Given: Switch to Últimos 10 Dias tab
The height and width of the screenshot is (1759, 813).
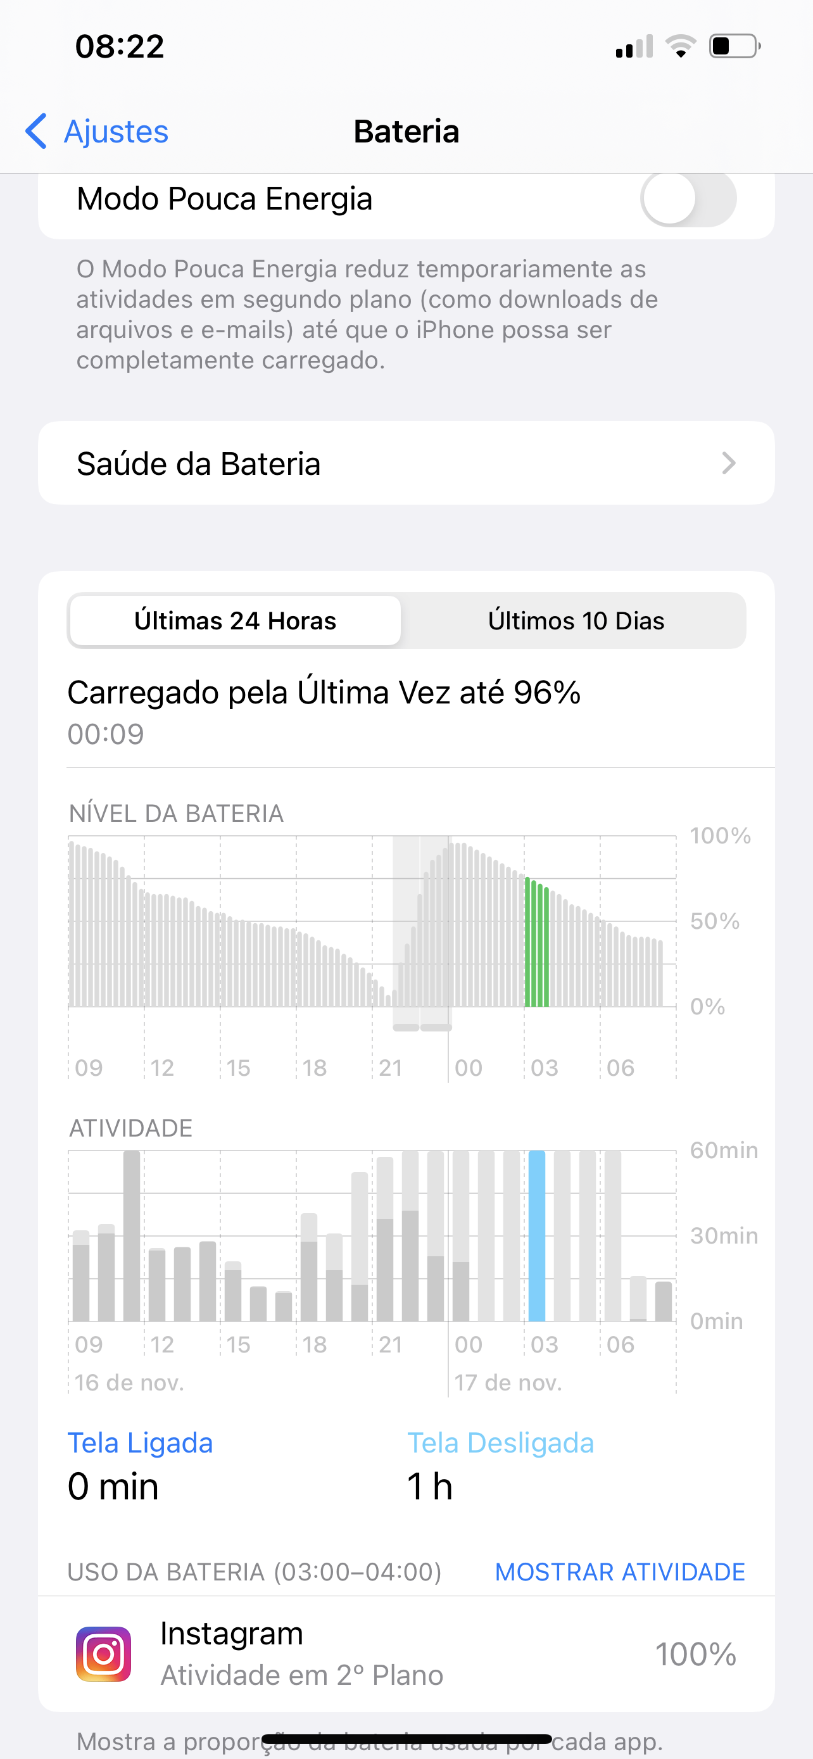Looking at the screenshot, I should [x=576, y=621].
